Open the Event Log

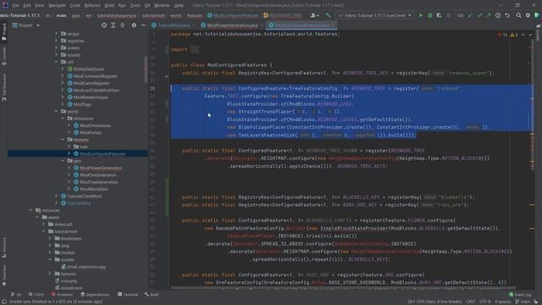point(520,295)
